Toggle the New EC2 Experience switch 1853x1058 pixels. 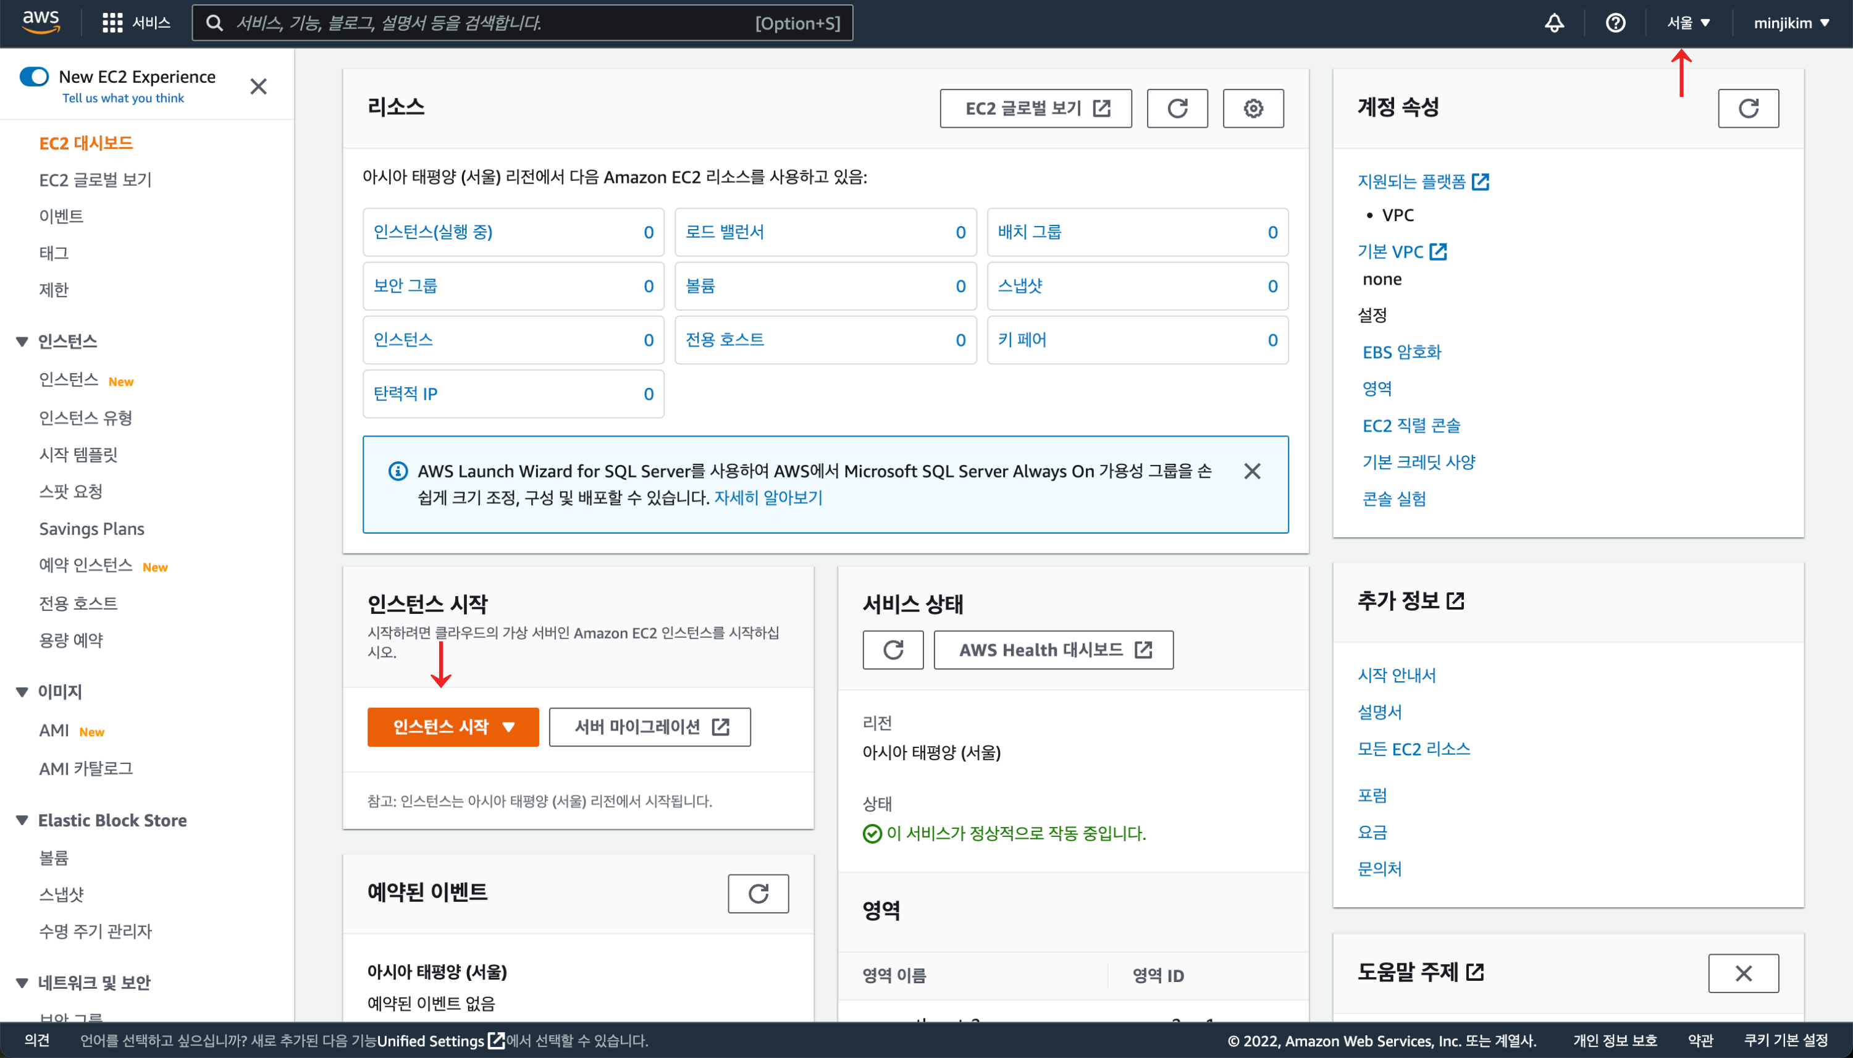[34, 77]
